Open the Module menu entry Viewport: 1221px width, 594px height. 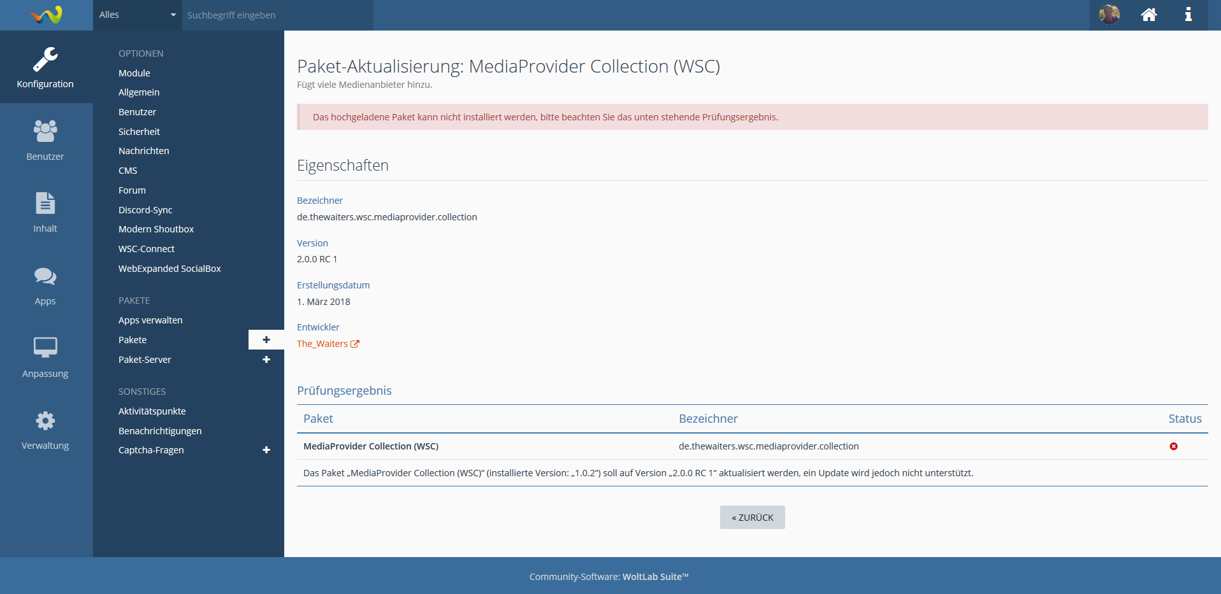pos(134,73)
